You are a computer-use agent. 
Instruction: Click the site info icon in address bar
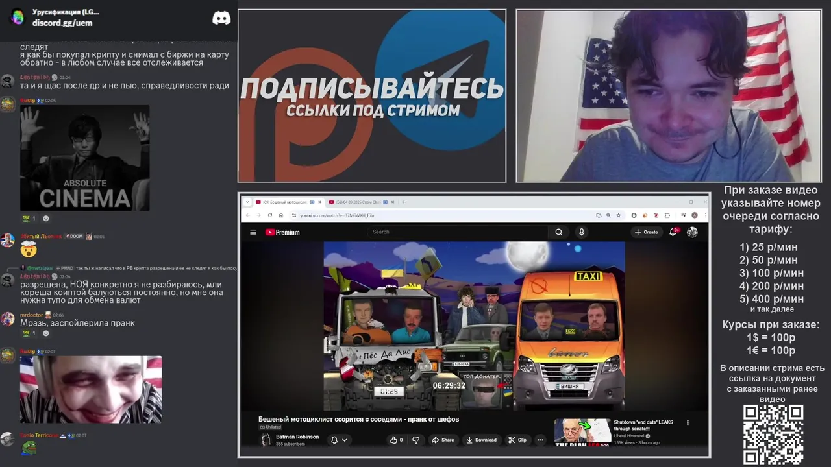293,215
